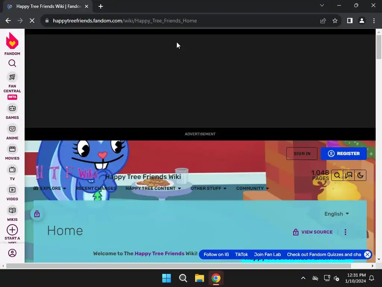Open a new browser tab
The width and height of the screenshot is (382, 287).
coord(101,6)
